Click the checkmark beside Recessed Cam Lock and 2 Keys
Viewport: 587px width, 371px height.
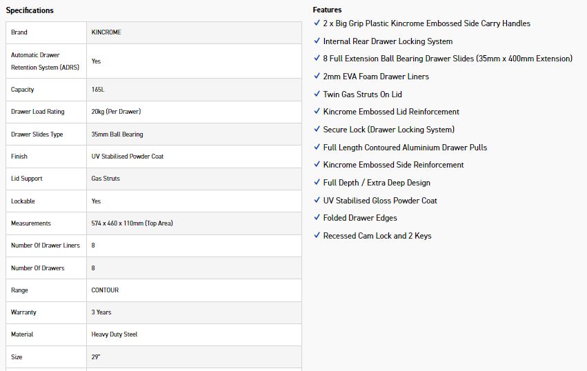(317, 235)
